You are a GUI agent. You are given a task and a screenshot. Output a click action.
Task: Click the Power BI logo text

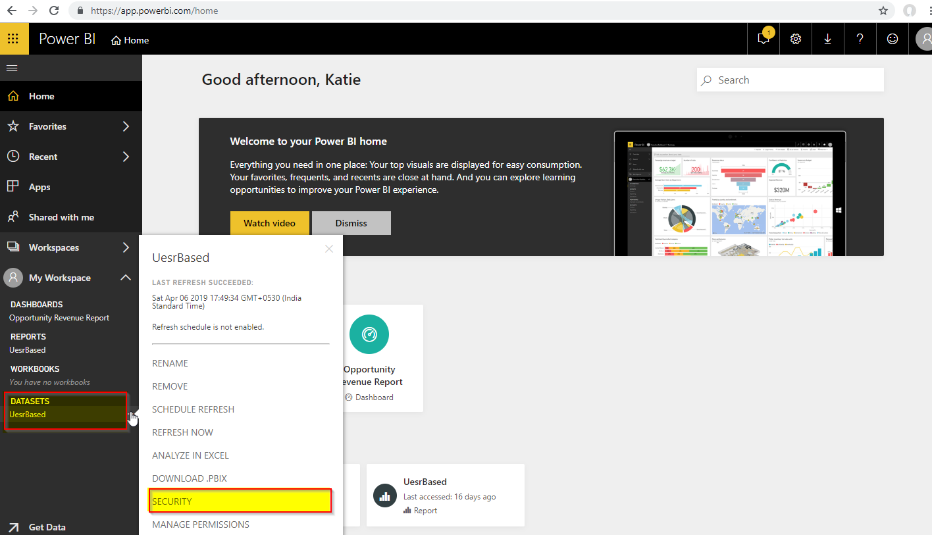coord(67,39)
